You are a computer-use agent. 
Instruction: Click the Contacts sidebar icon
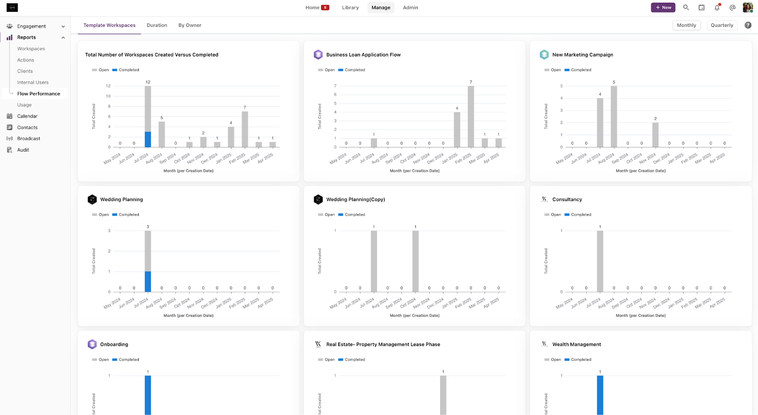click(x=9, y=127)
